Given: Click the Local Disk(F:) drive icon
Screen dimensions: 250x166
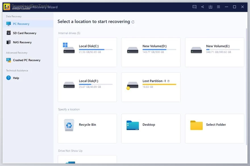Looking at the screenshot, I should click(69, 85).
